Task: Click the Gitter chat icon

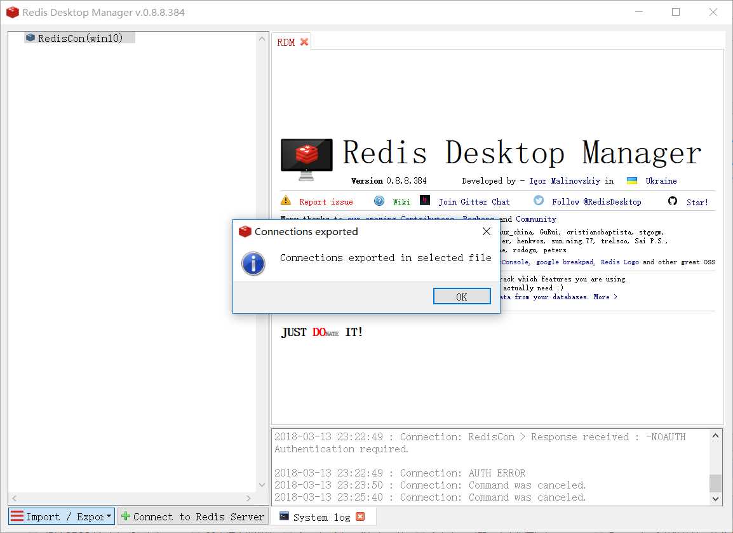Action: coord(424,201)
